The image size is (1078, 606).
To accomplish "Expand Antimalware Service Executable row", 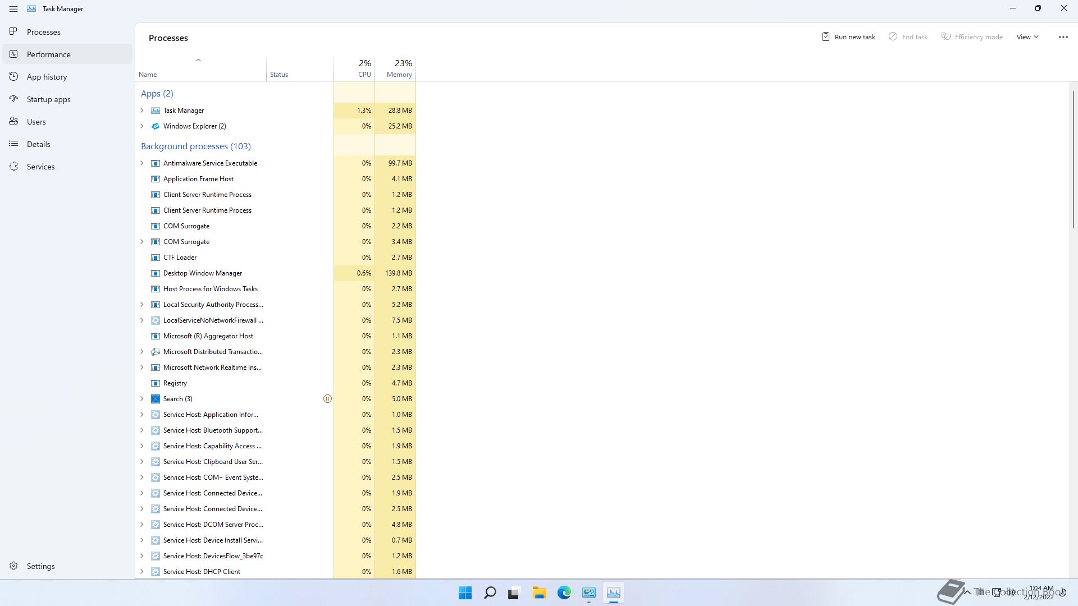I will point(141,163).
